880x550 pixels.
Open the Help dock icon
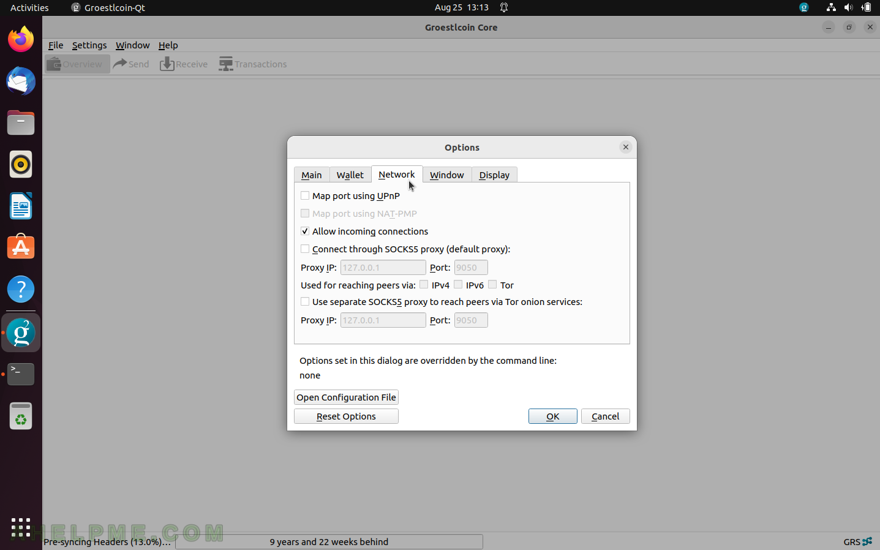[x=21, y=289]
